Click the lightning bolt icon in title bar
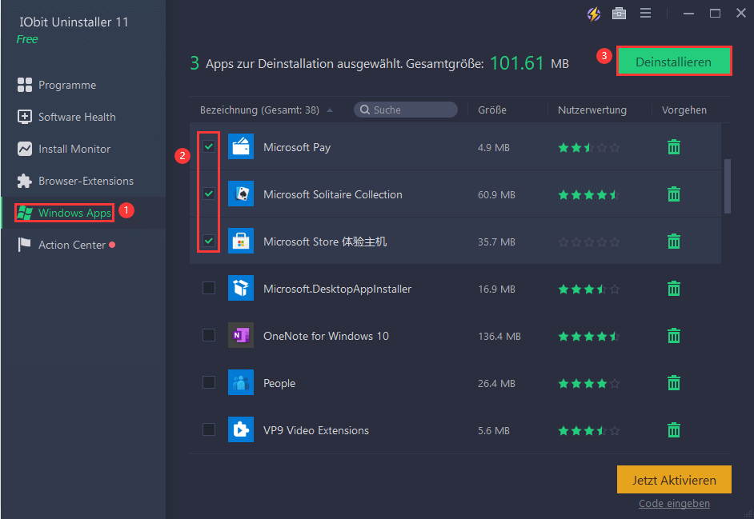The image size is (754, 519). (x=594, y=14)
